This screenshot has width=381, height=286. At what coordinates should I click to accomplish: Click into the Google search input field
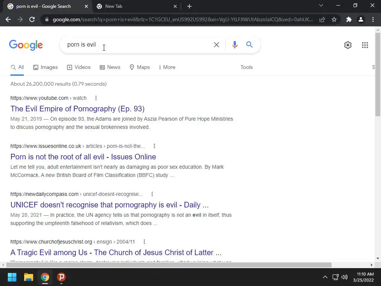[138, 45]
